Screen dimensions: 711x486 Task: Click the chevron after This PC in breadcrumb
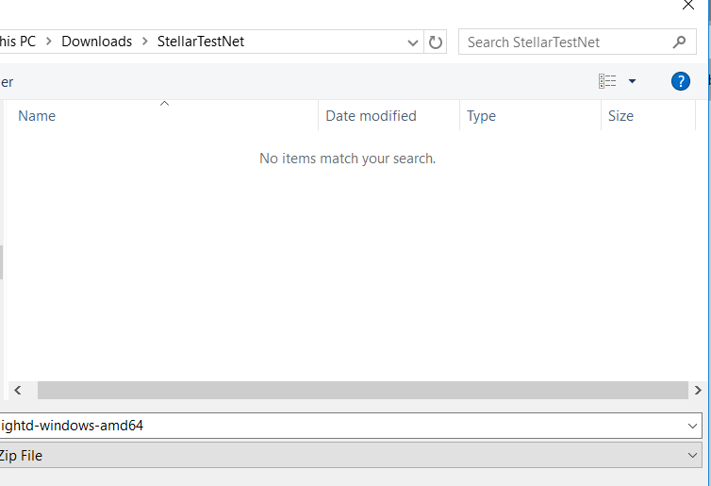(49, 42)
